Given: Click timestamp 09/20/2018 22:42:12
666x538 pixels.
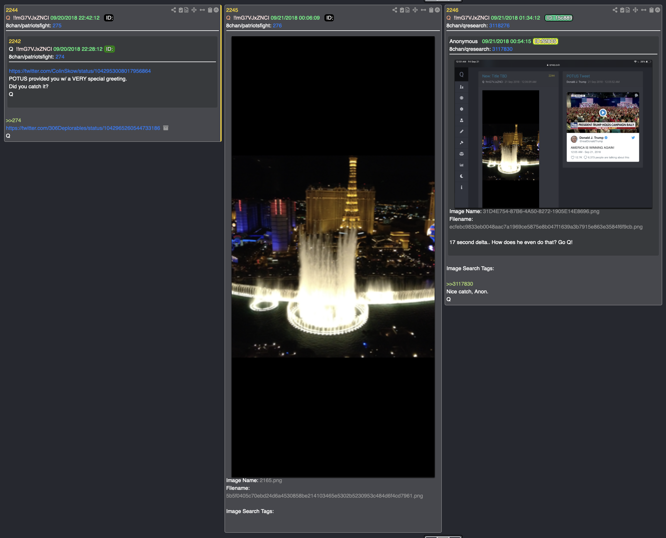Looking at the screenshot, I should point(75,18).
